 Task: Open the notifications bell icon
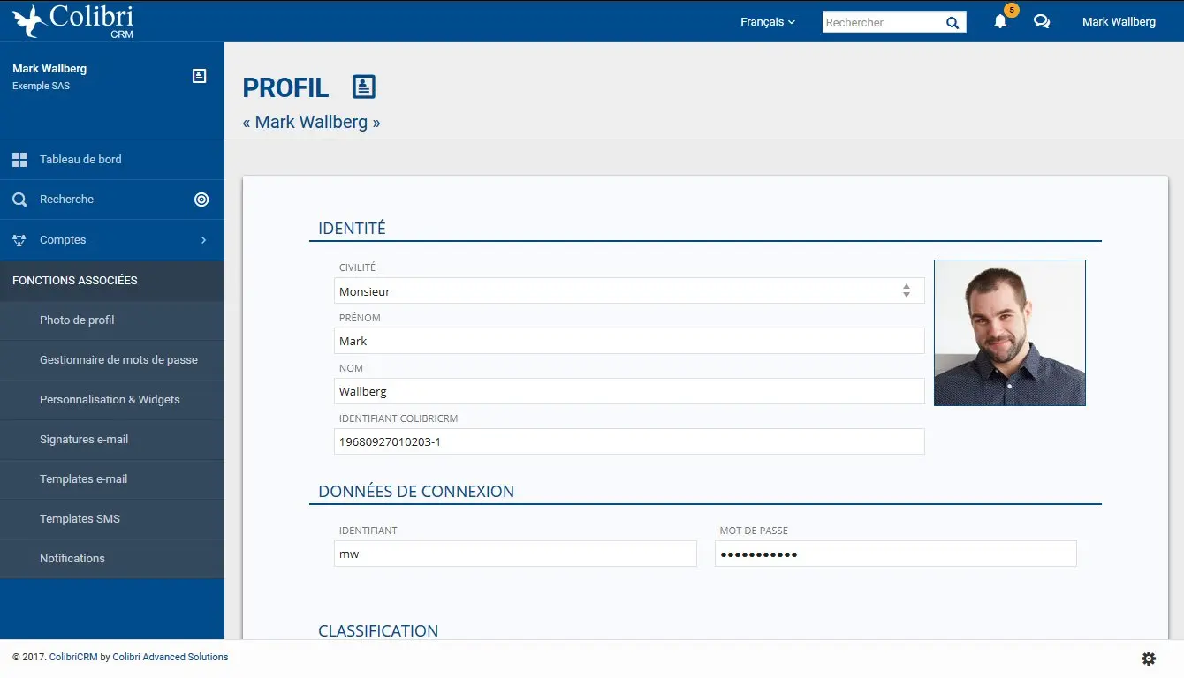point(1000,22)
